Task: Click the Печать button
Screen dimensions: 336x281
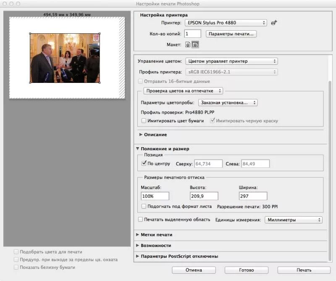Action: point(304,270)
